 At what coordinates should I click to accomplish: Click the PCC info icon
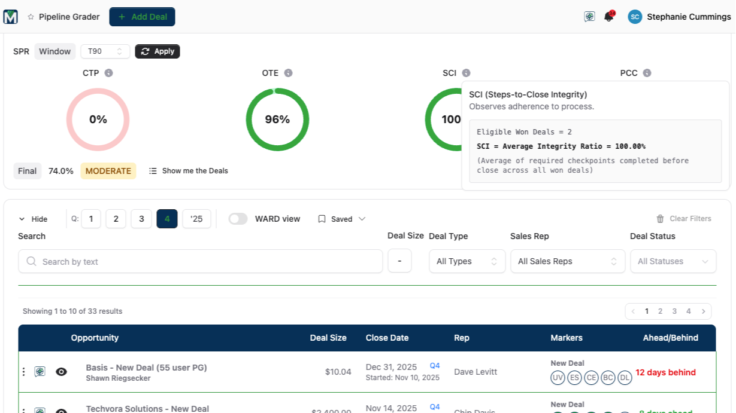[647, 73]
